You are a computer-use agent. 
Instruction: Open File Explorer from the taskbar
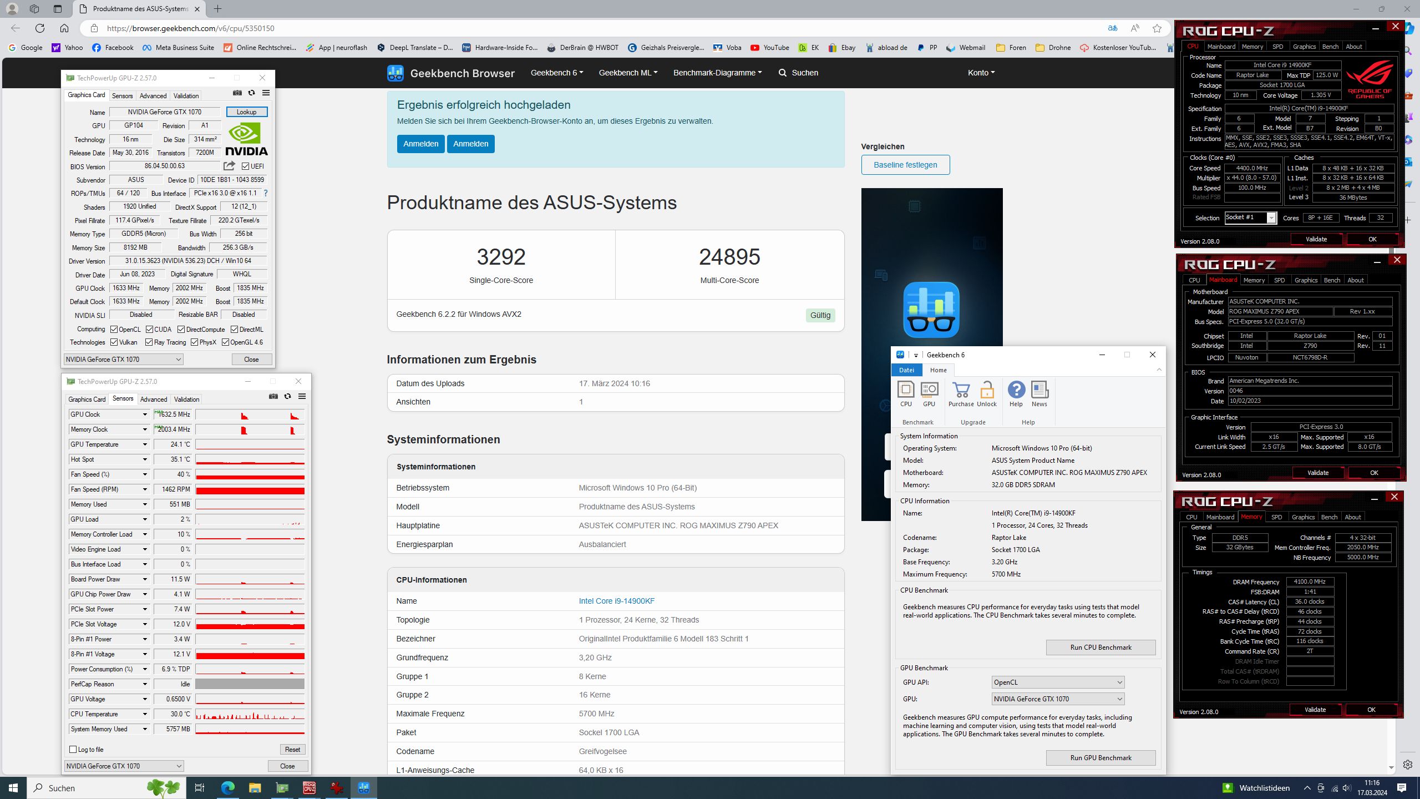(255, 787)
